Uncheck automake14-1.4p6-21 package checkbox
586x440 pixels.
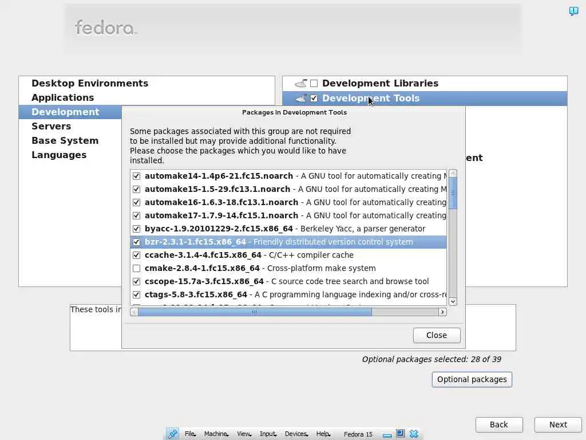[136, 176]
